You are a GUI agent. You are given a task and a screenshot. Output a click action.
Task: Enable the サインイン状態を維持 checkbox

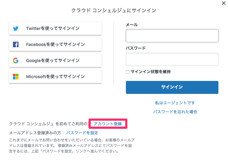[x=128, y=72]
